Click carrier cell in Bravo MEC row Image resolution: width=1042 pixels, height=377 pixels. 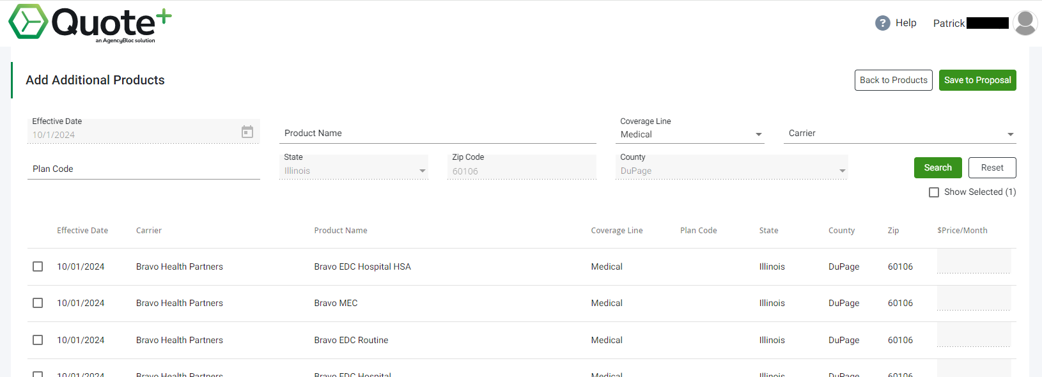(x=180, y=303)
